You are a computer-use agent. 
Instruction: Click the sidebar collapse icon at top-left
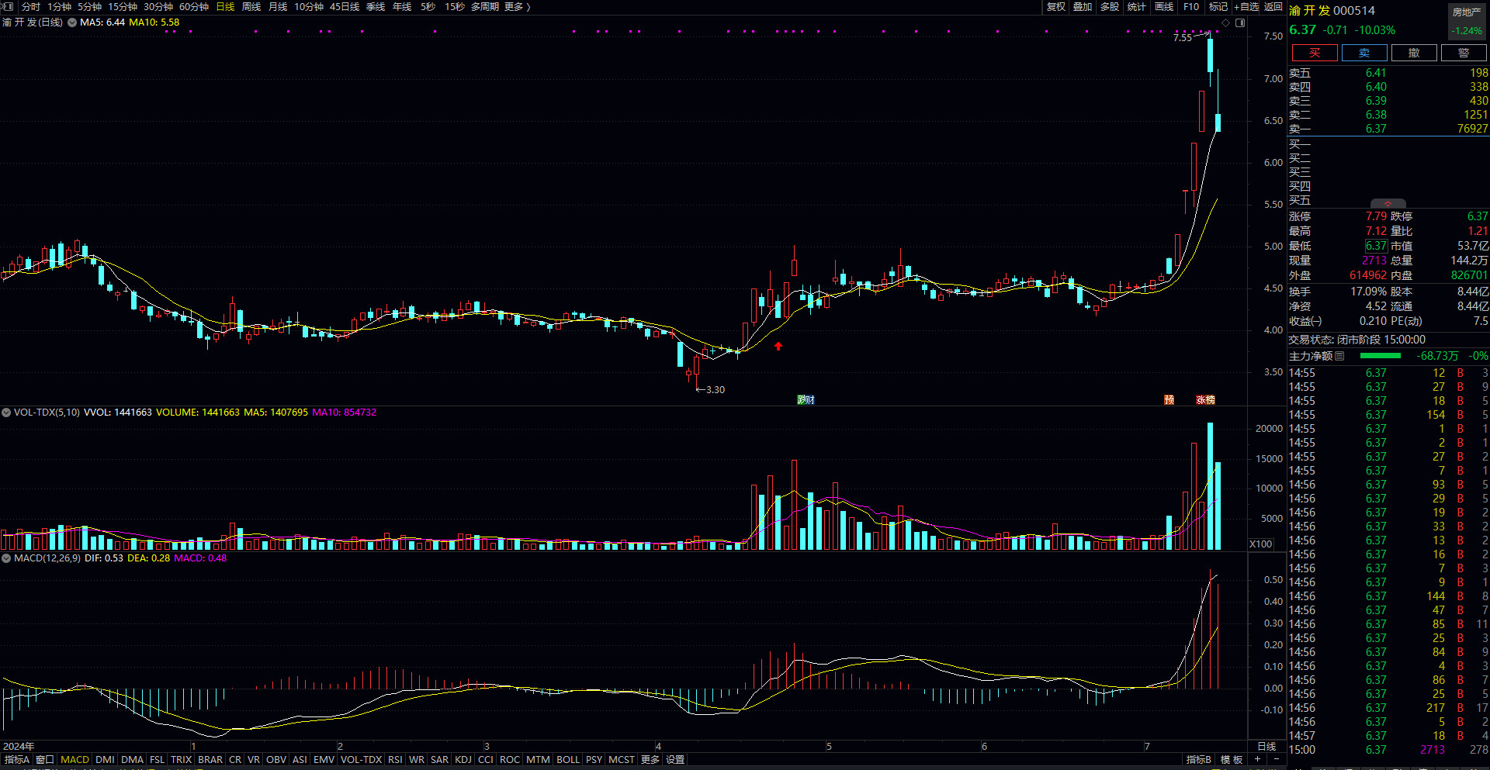(x=9, y=6)
